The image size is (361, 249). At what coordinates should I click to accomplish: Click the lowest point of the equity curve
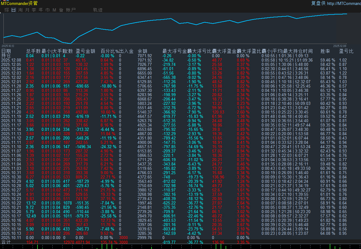(x=71, y=43)
